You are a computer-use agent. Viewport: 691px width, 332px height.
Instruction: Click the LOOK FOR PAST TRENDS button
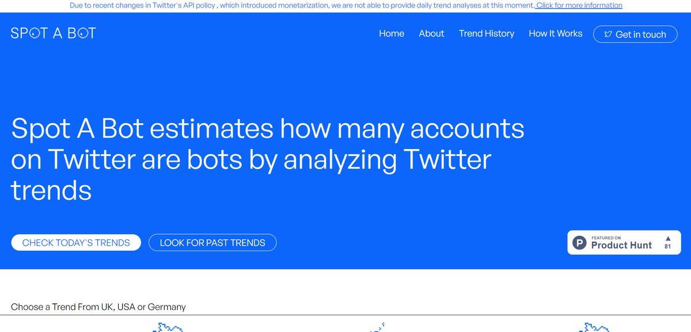[x=212, y=242]
